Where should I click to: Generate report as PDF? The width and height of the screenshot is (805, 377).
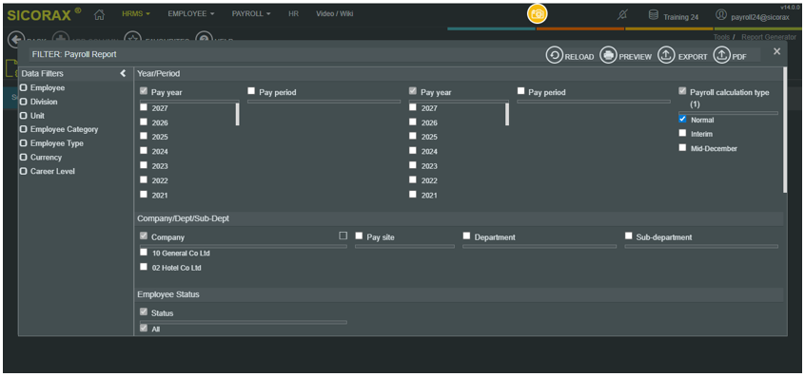[x=730, y=56]
